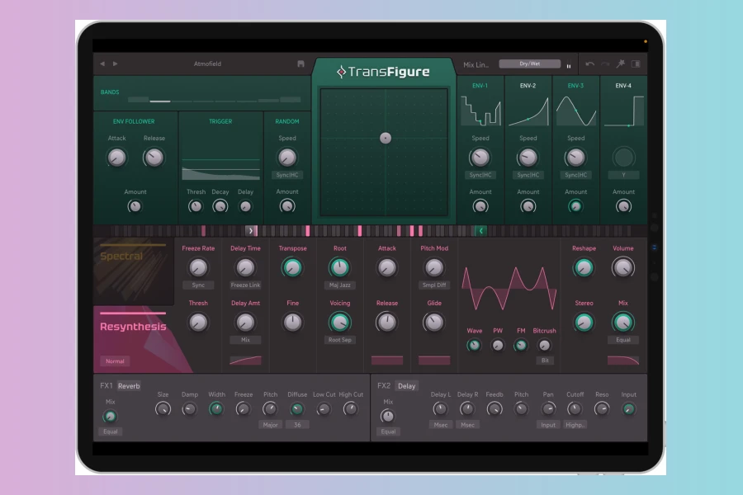Go to the previous preset arrow
The image size is (743, 495).
coord(102,64)
